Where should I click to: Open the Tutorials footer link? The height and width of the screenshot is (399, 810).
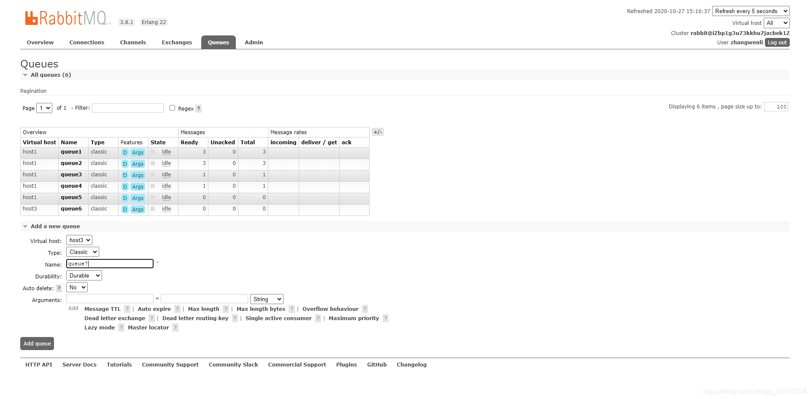point(119,365)
